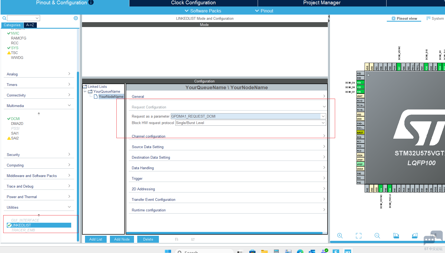Click the info icon next to Pinout & Configuration
The image size is (445, 253).
pyautogui.click(x=91, y=2)
